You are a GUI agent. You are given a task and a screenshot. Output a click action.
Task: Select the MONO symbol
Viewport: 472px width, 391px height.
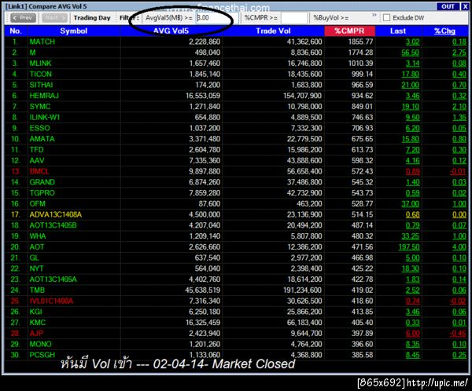click(40, 345)
